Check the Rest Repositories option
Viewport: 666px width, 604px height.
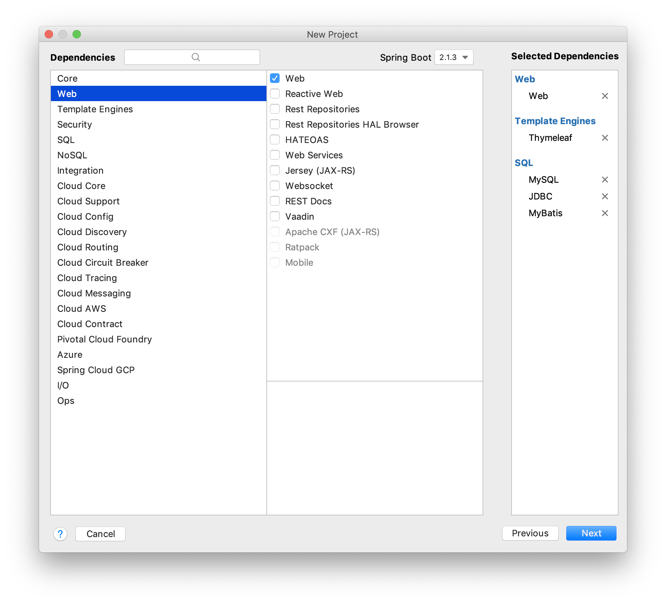point(275,109)
